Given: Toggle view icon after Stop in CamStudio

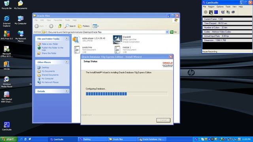Looking at the screenshot, I should (x=223, y=12).
